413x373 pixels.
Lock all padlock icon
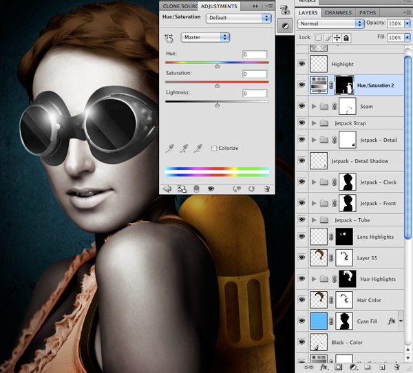pos(346,38)
